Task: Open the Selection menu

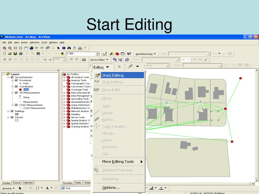Action: tap(34, 42)
